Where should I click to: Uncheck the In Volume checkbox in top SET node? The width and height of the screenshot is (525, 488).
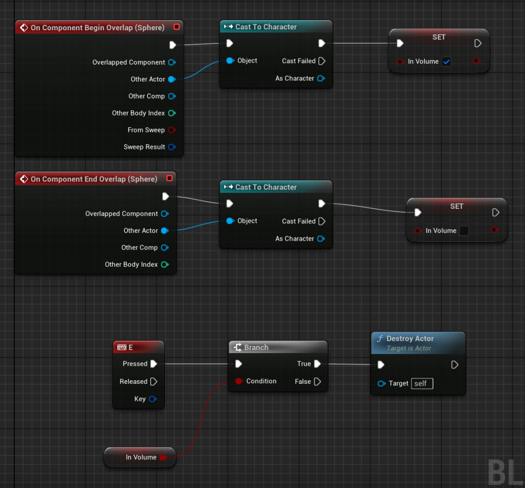click(446, 62)
